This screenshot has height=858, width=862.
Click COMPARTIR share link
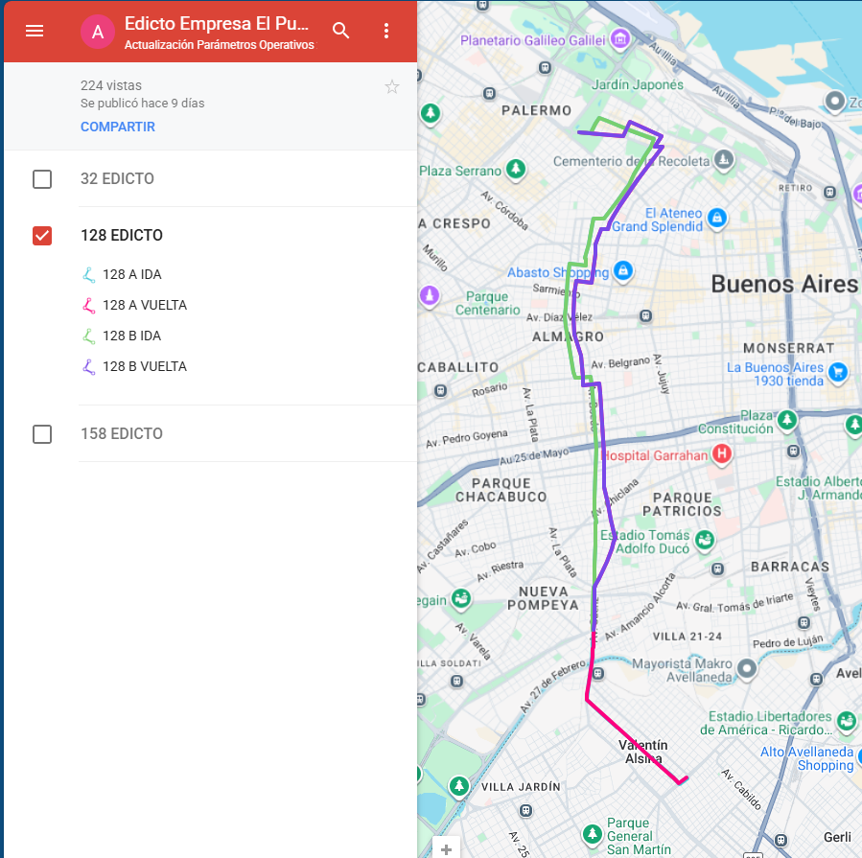click(118, 127)
